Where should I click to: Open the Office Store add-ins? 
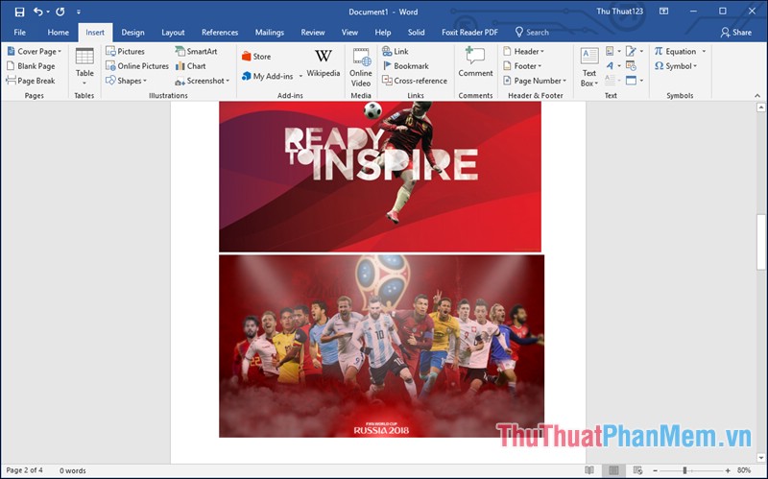coord(256,57)
